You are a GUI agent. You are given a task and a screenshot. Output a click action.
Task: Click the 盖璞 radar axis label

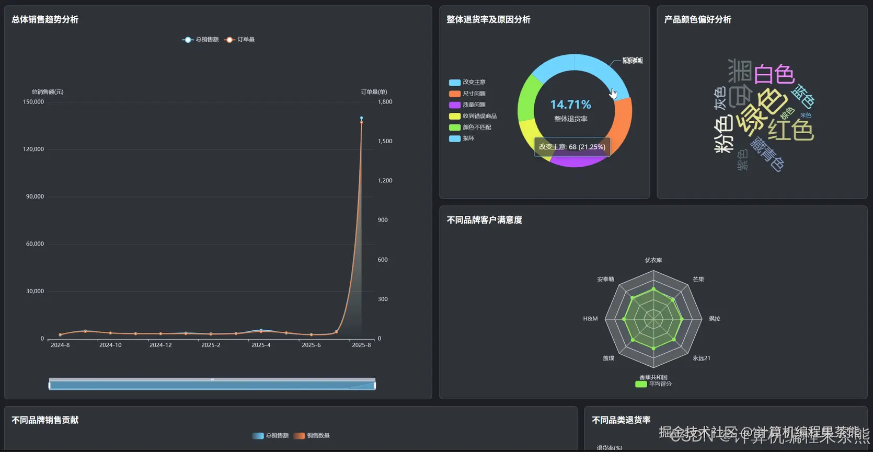(608, 358)
